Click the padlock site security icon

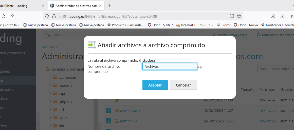pos(54,16)
